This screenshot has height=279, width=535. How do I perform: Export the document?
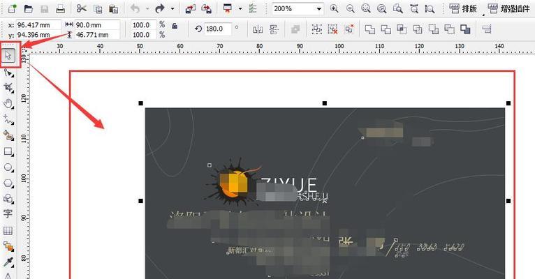point(206,8)
